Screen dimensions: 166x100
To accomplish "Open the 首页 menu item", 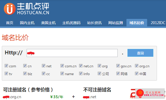I will click(10, 23).
